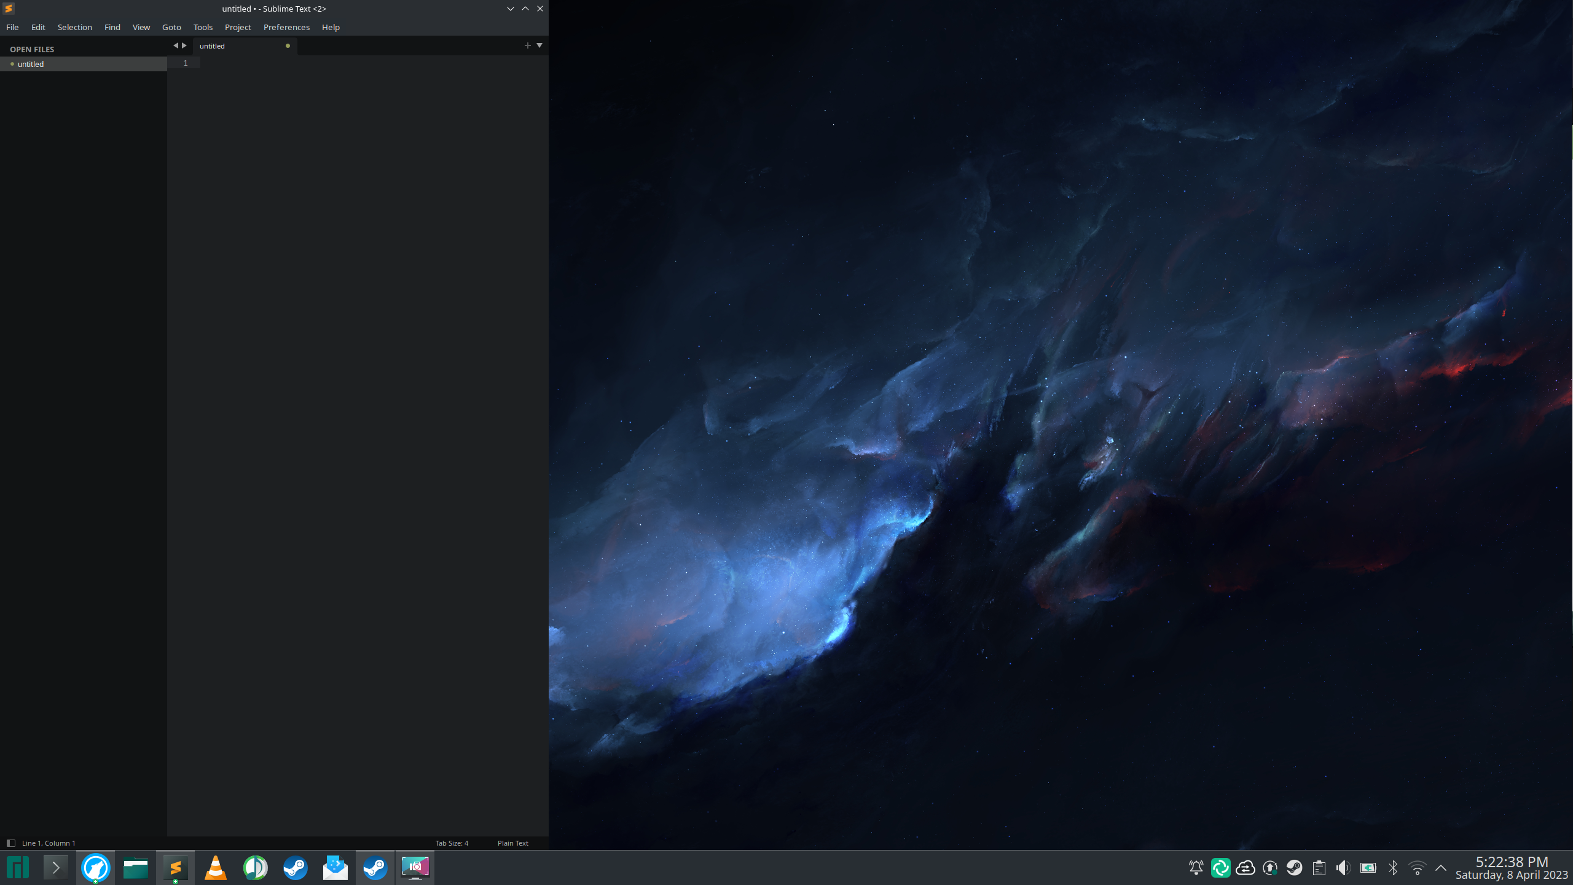Toggle the sidebar with the status bar icon

[x=10, y=843]
